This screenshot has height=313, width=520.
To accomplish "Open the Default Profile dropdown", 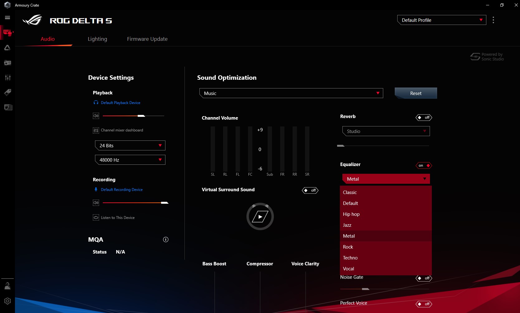I will click(x=441, y=20).
